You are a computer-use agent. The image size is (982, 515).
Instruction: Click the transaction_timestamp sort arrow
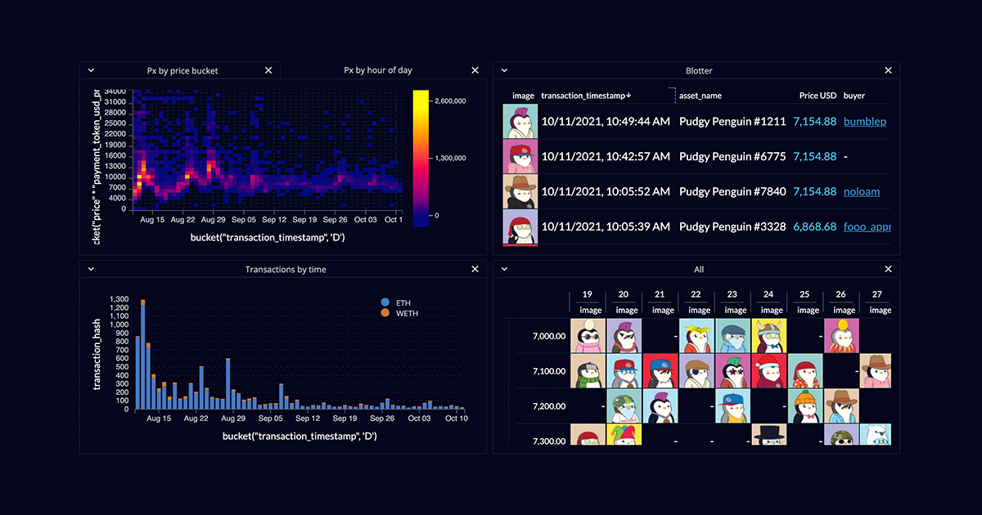(628, 96)
